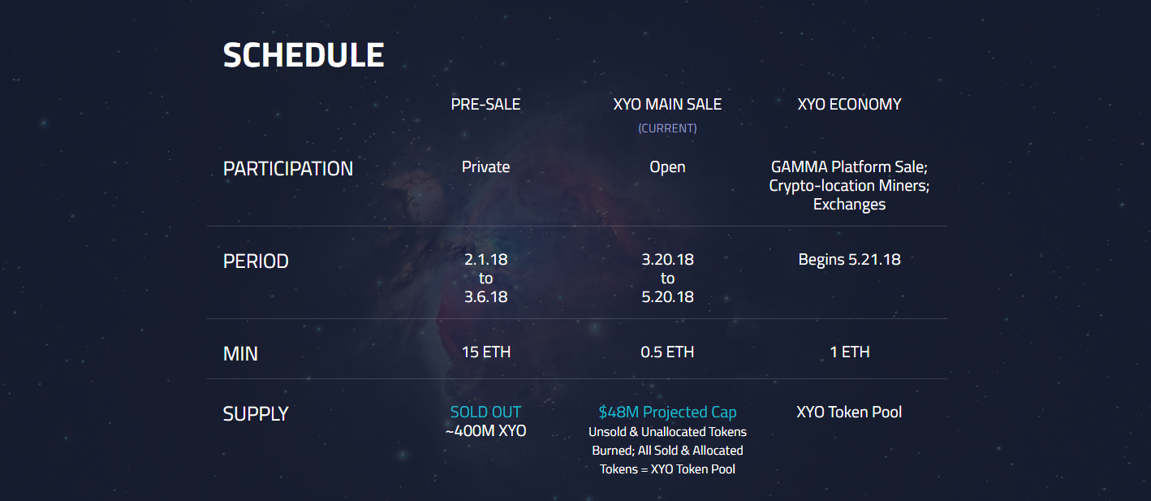This screenshot has height=501, width=1151.
Task: Click the GAMMA Platform Sale text
Action: [849, 166]
